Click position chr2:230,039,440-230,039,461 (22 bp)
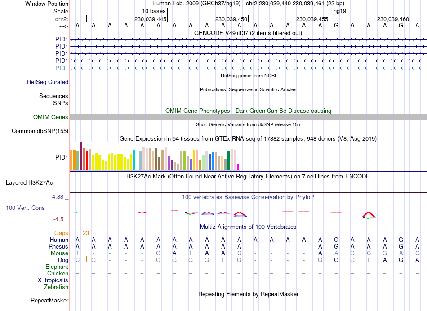This screenshot has height=311, width=427. (295, 4)
